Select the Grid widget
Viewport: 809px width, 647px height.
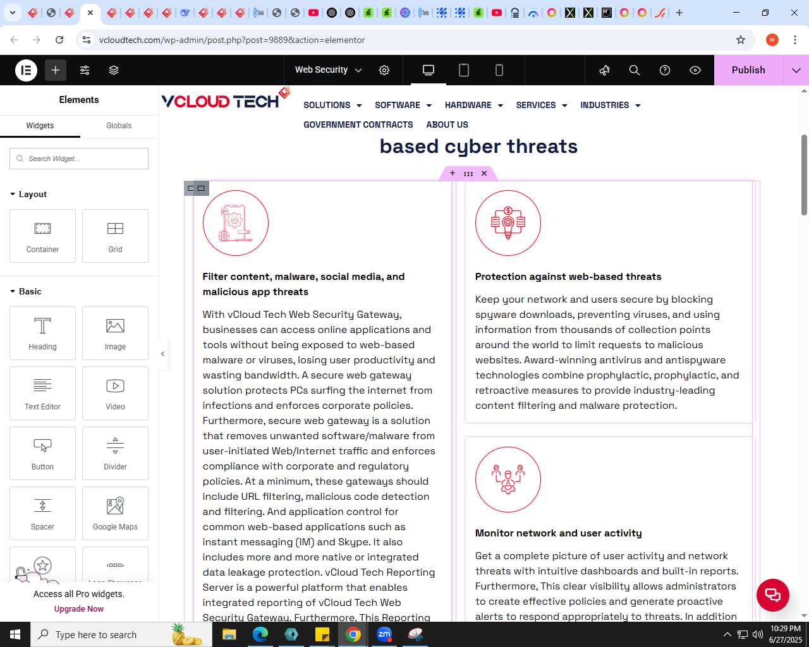(x=115, y=236)
